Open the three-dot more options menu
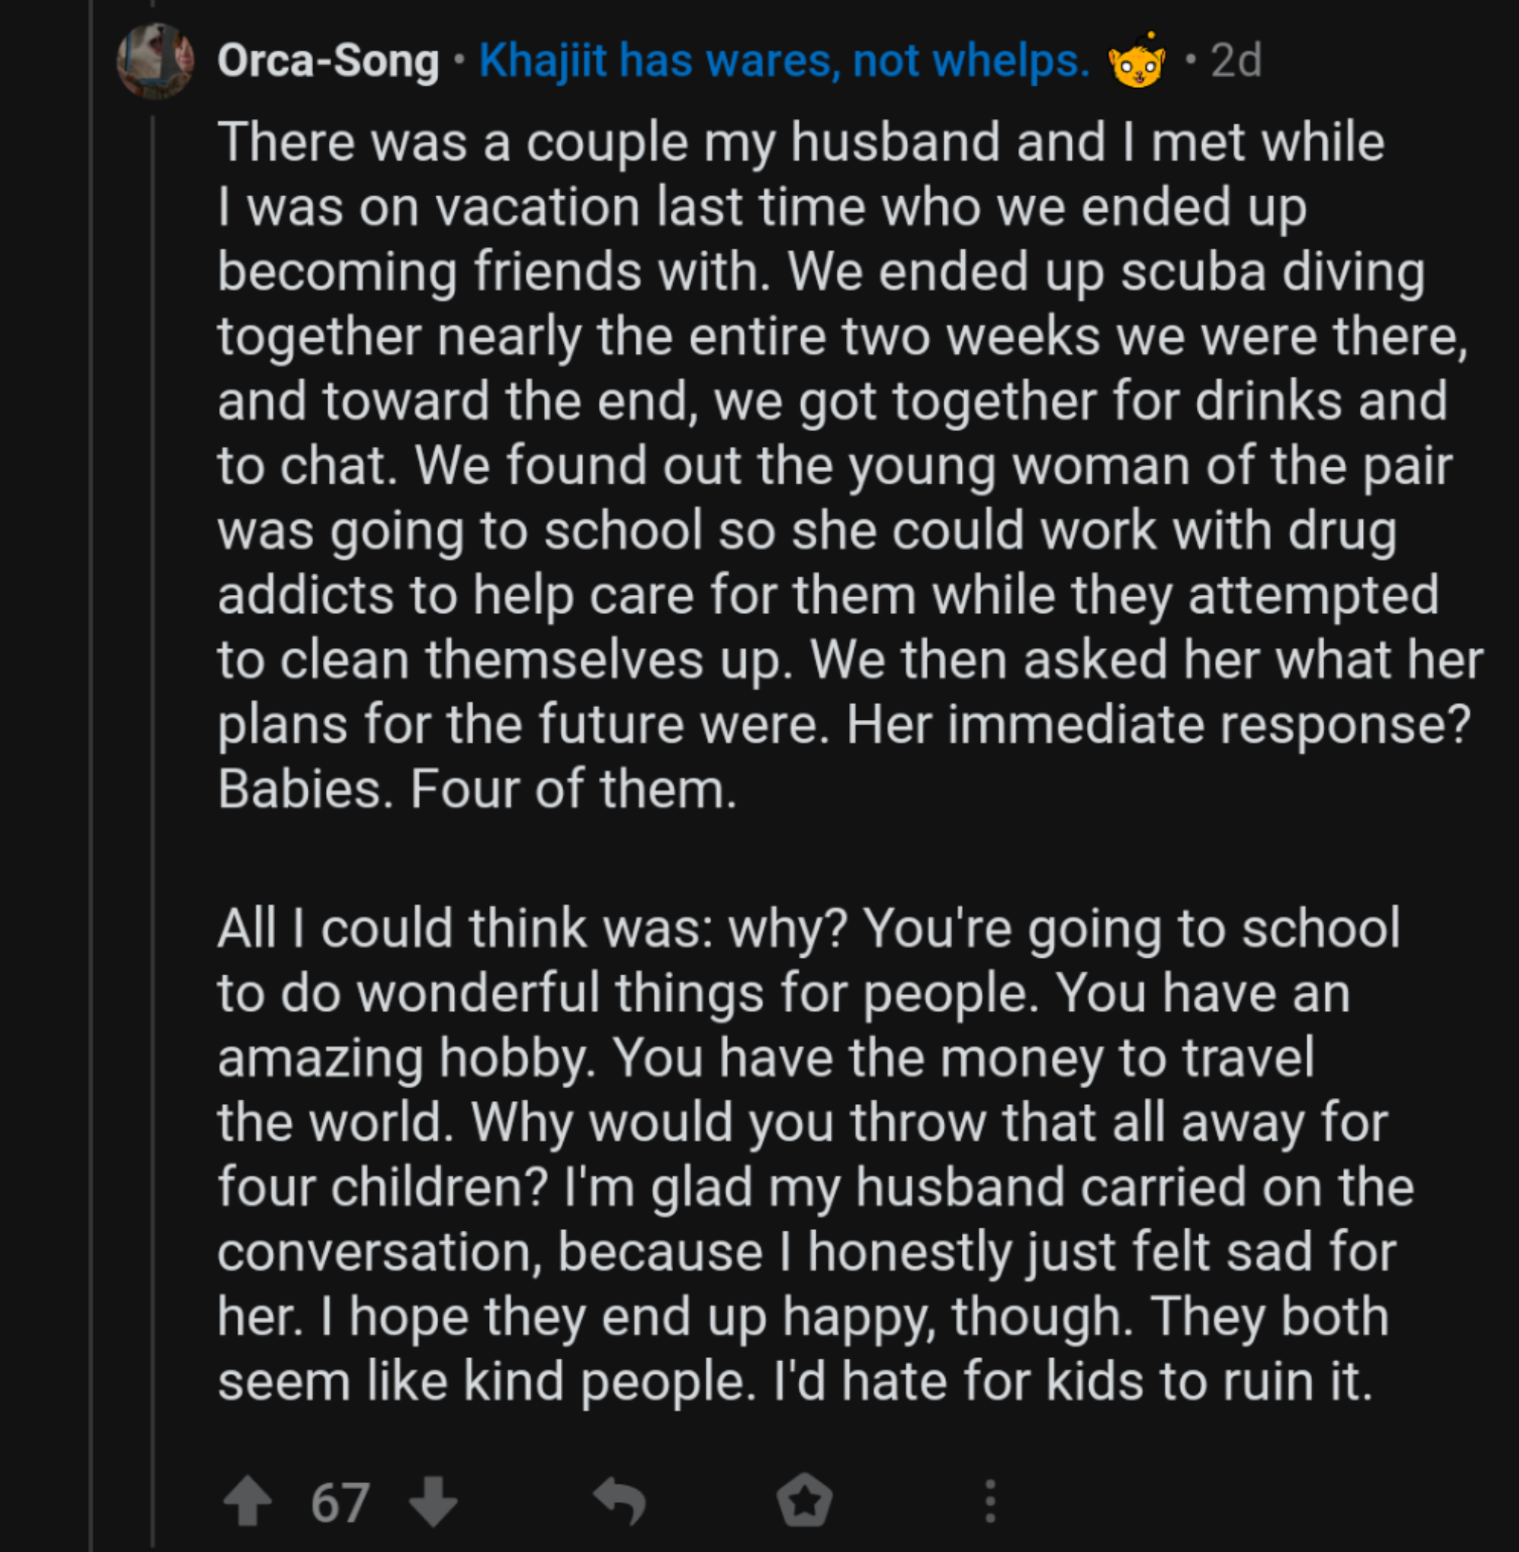The width and height of the screenshot is (1519, 1552). pos(990,1502)
